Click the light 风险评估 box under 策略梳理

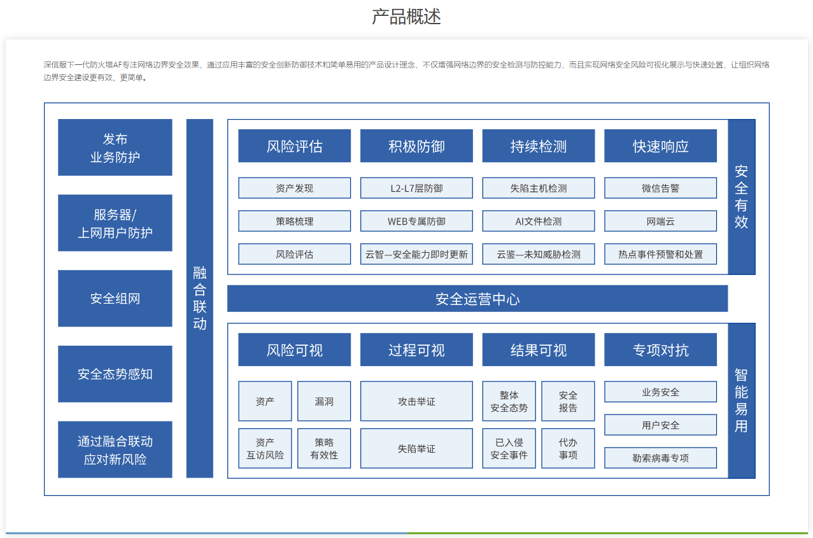[x=295, y=254]
